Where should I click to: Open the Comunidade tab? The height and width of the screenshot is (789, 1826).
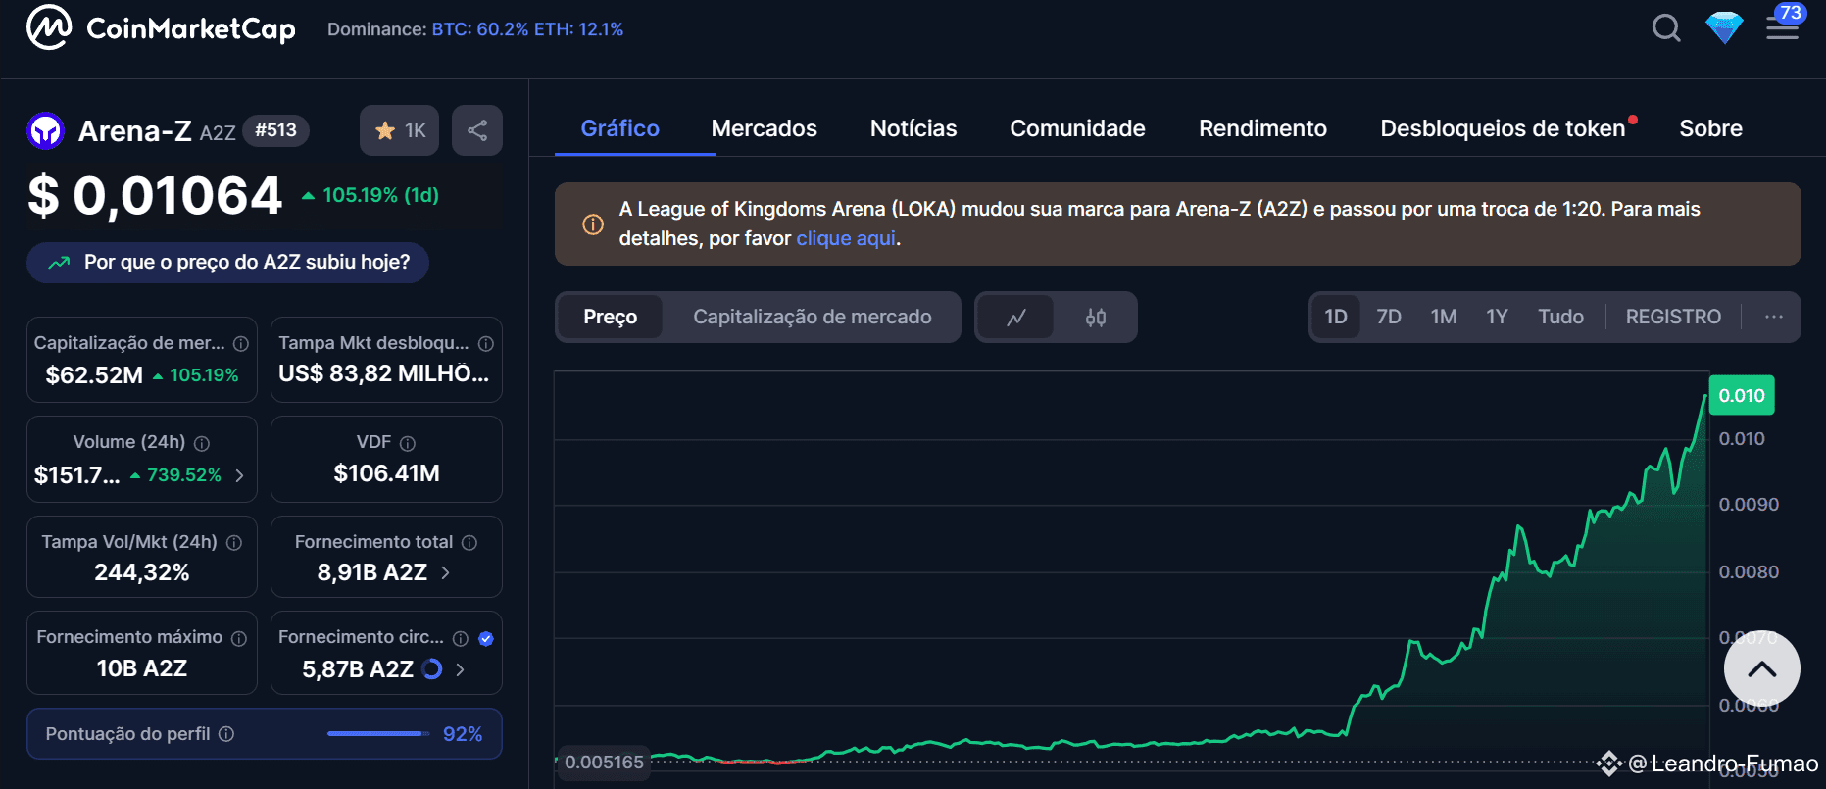pos(1078,128)
